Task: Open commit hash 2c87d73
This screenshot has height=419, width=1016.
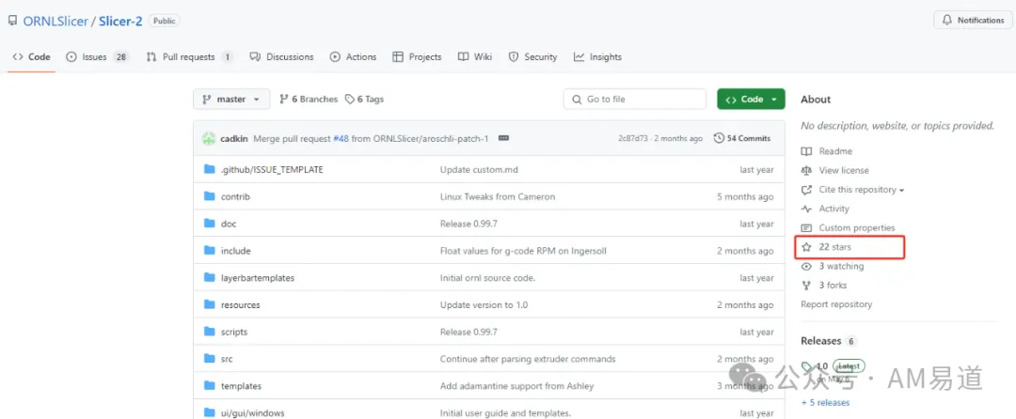Action: [x=634, y=138]
